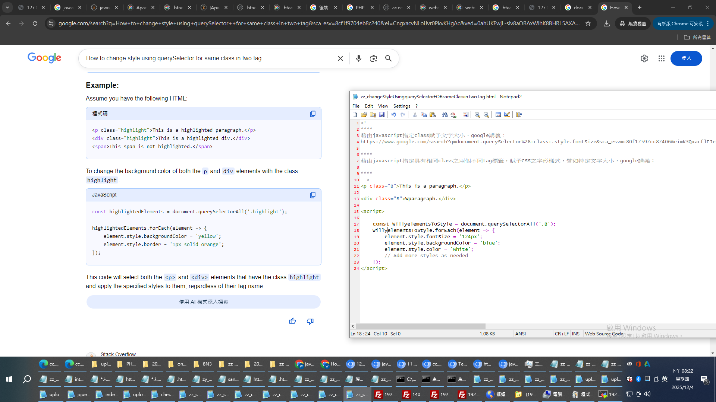Click the Find binoculars icon in Notepad2

pos(445,115)
